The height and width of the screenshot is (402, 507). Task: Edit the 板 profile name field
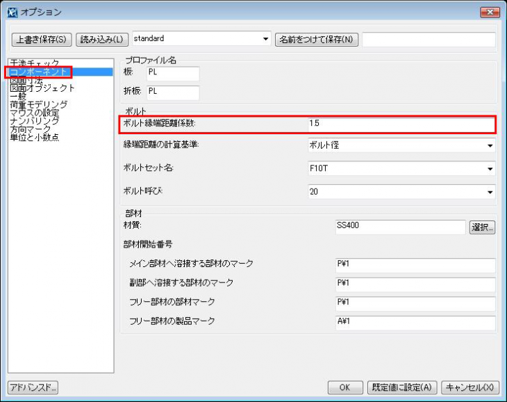173,74
